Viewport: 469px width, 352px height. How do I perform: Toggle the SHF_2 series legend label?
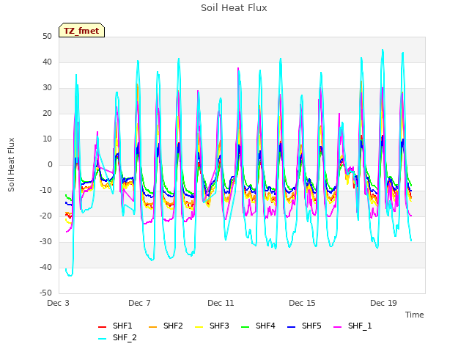125,338
